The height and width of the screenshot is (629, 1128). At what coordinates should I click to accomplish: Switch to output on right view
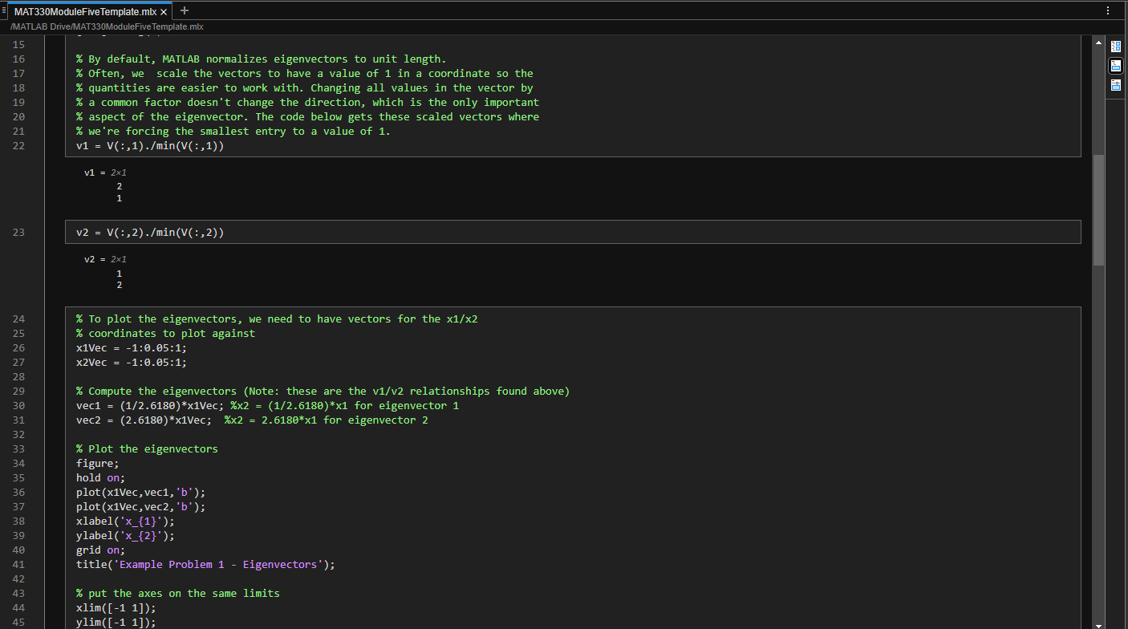coord(1116,47)
